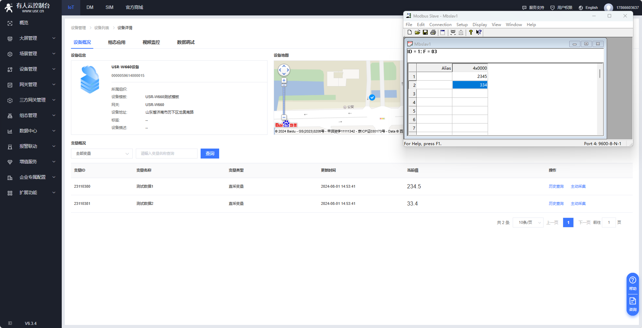Click the variable name search input field
Image resolution: width=642 pixels, height=328 pixels.
click(x=166, y=153)
